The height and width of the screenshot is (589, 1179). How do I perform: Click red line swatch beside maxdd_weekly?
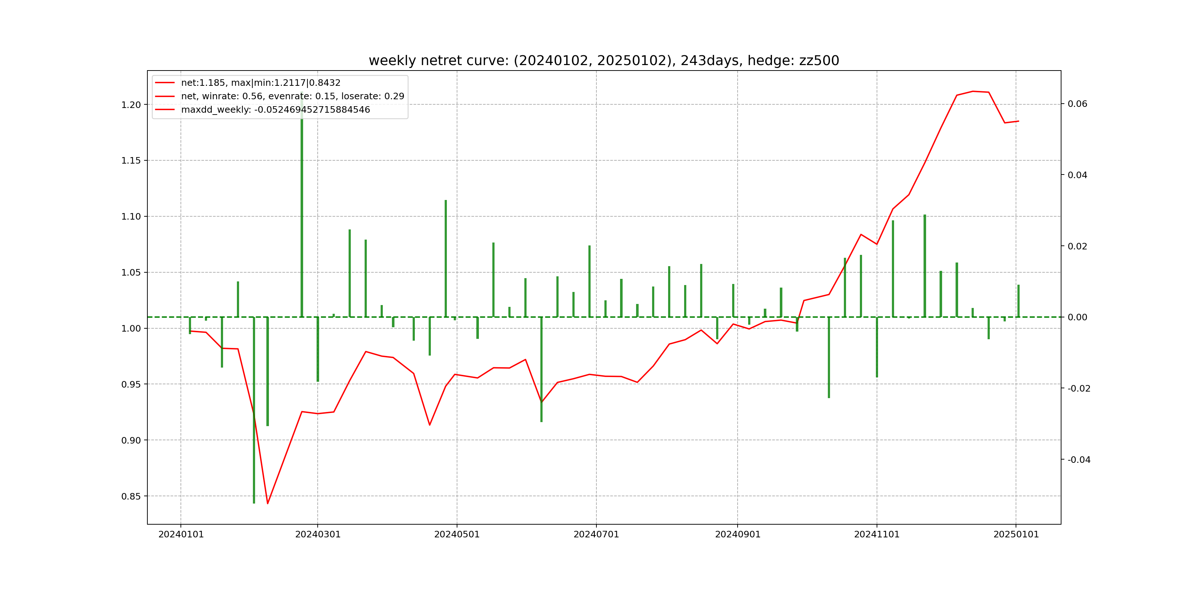(165, 110)
